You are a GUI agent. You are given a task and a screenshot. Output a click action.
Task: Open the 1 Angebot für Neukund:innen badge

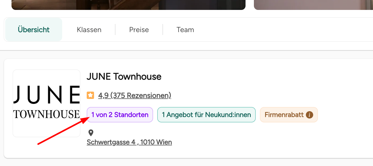(206, 115)
